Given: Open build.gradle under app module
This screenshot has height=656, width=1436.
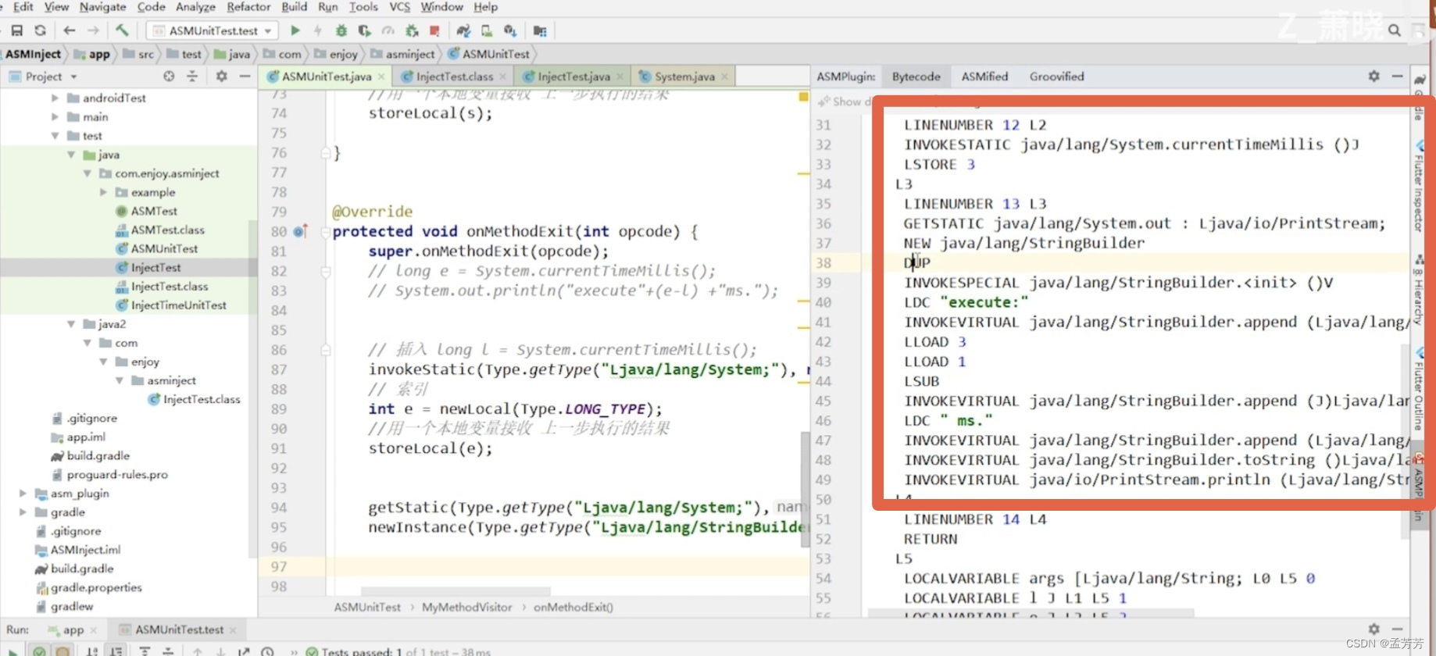Looking at the screenshot, I should click(98, 455).
